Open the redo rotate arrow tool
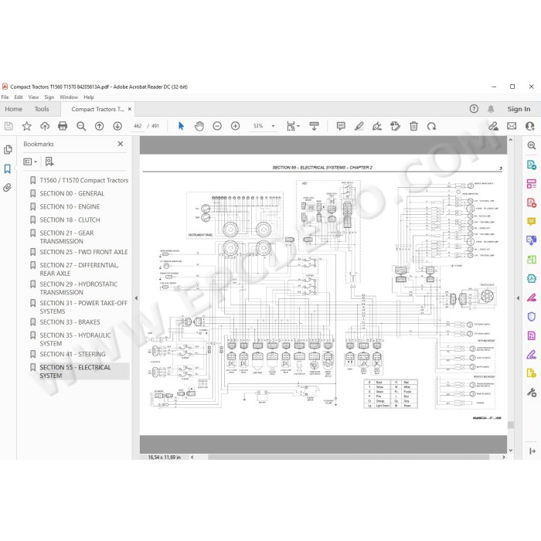 coord(431,126)
